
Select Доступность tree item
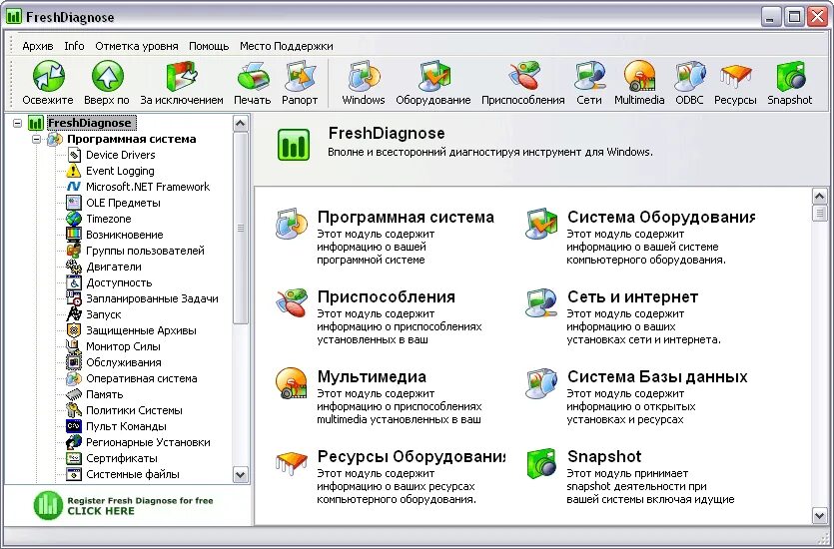tap(119, 282)
